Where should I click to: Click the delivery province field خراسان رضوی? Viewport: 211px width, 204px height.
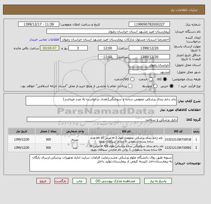149,65
